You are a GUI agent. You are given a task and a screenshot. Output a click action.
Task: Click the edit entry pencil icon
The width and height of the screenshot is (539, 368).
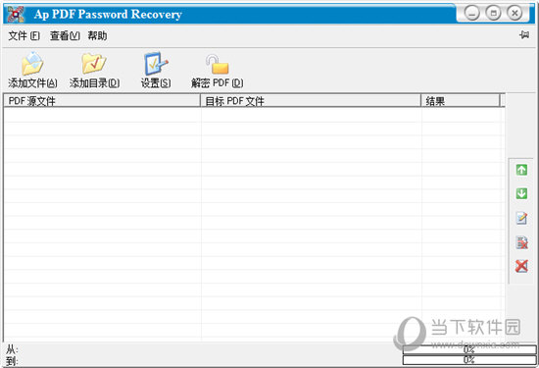click(x=521, y=218)
